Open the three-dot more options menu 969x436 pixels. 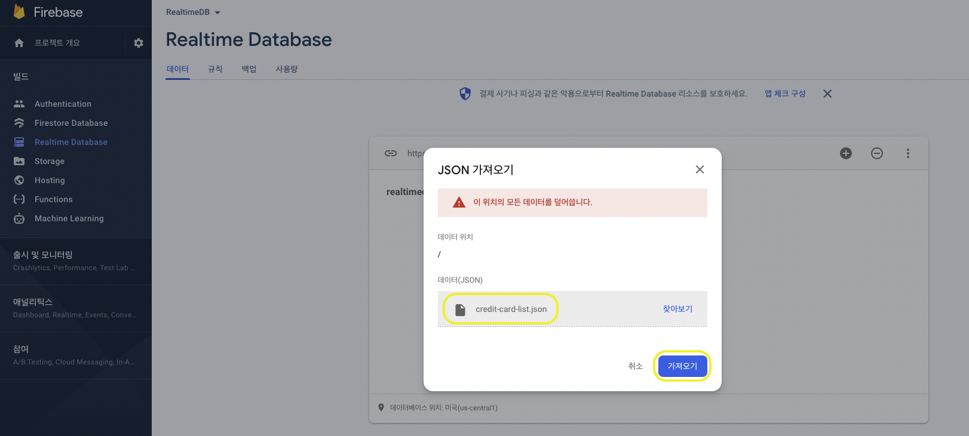(x=908, y=153)
